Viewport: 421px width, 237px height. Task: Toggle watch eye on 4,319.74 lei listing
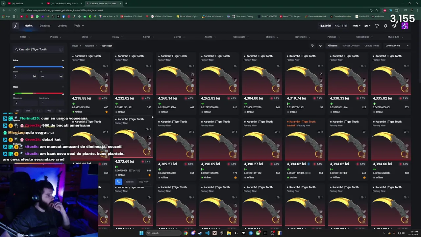pyautogui.click(x=319, y=66)
